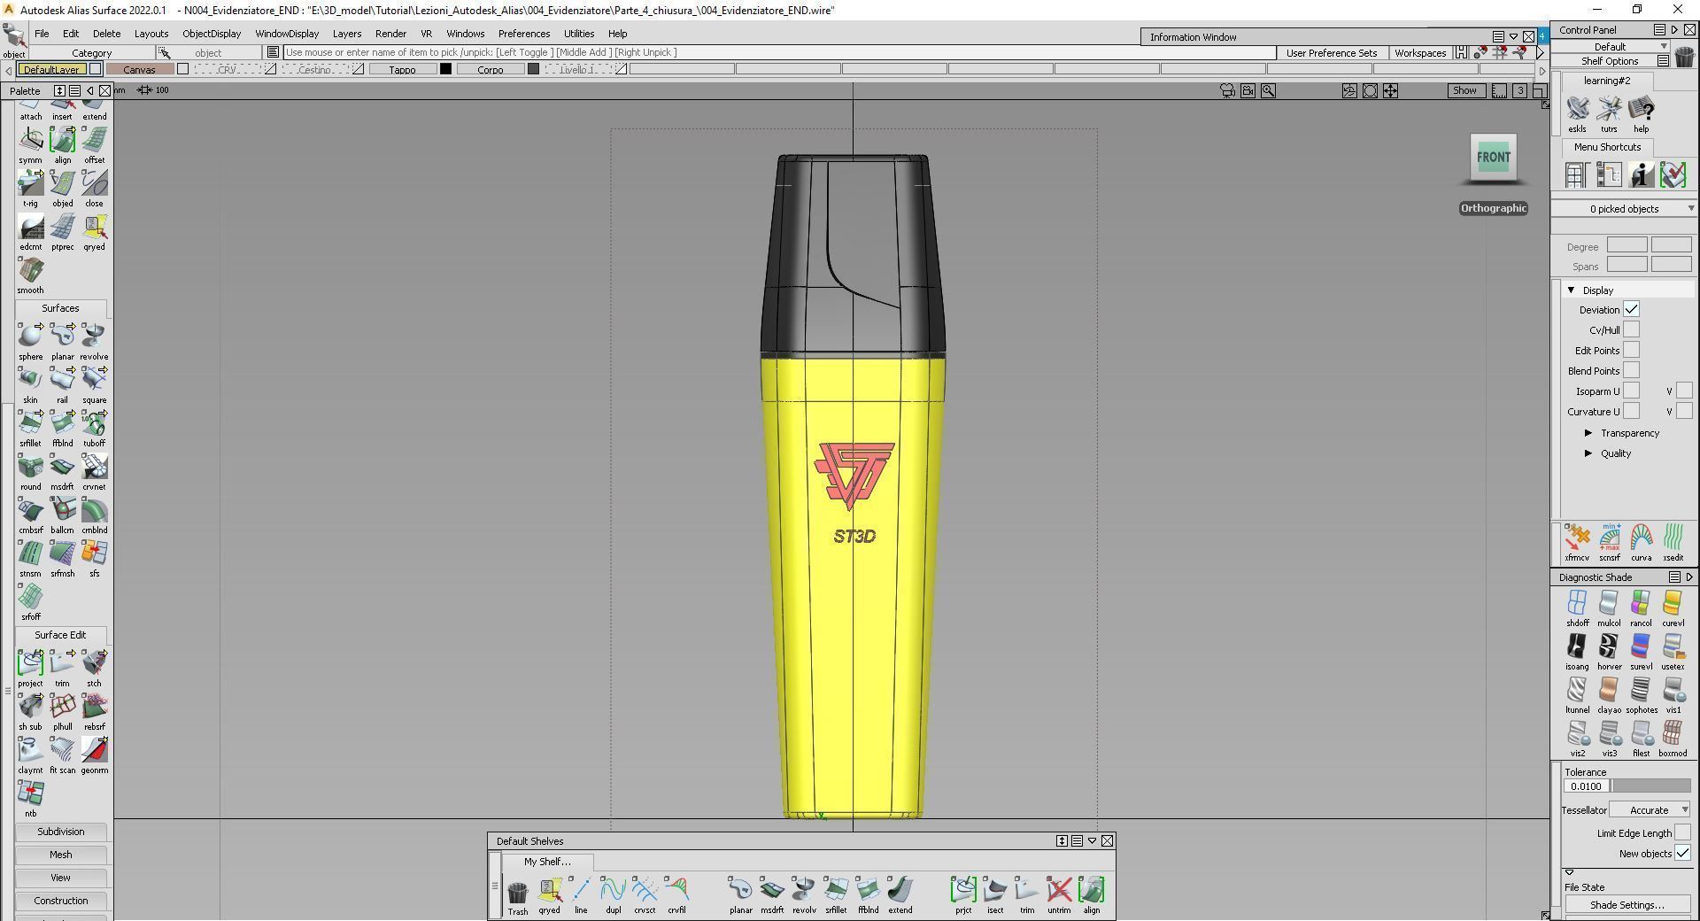The width and height of the screenshot is (1700, 921).
Task: Click the Show button in viewport bar
Action: coord(1464,90)
